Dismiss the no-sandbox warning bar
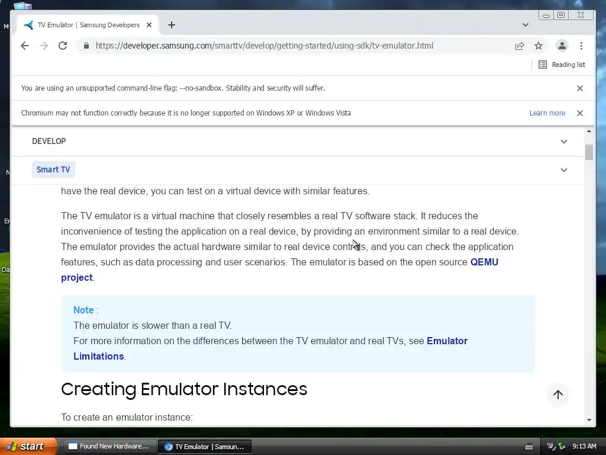Viewport: 606px width, 455px height. tap(580, 88)
